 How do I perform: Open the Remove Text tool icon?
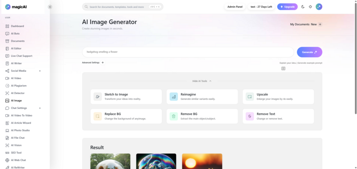pyautogui.click(x=250, y=116)
